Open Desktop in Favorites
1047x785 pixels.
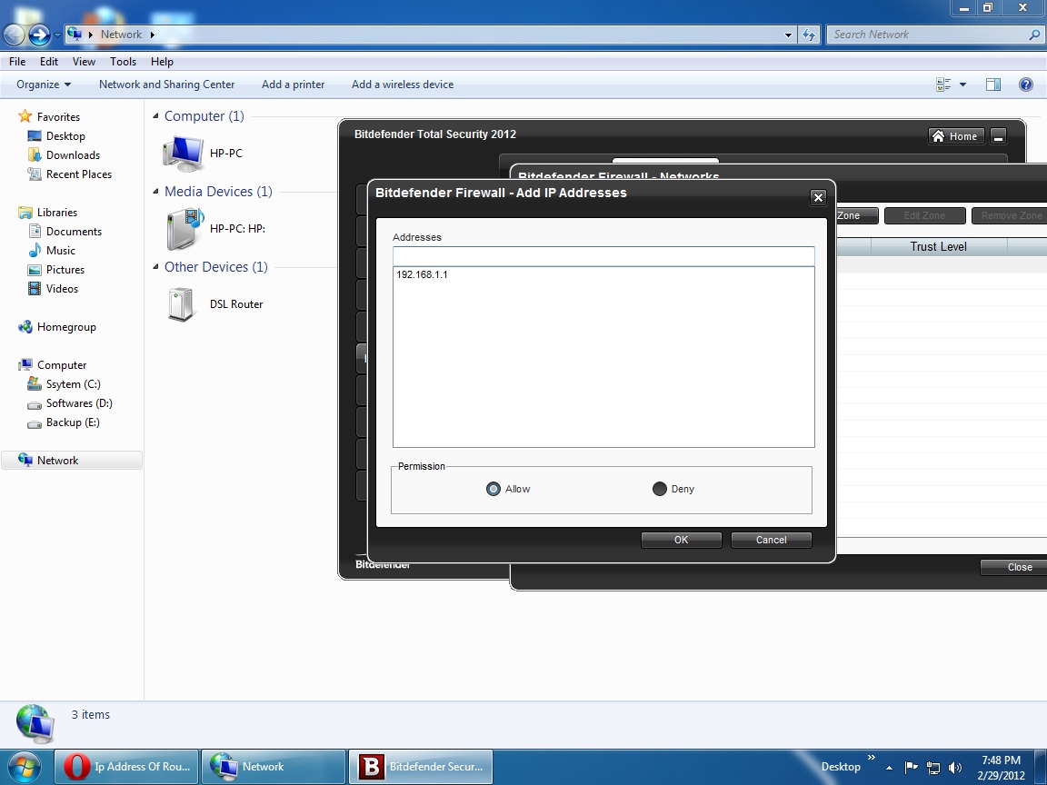pos(65,136)
